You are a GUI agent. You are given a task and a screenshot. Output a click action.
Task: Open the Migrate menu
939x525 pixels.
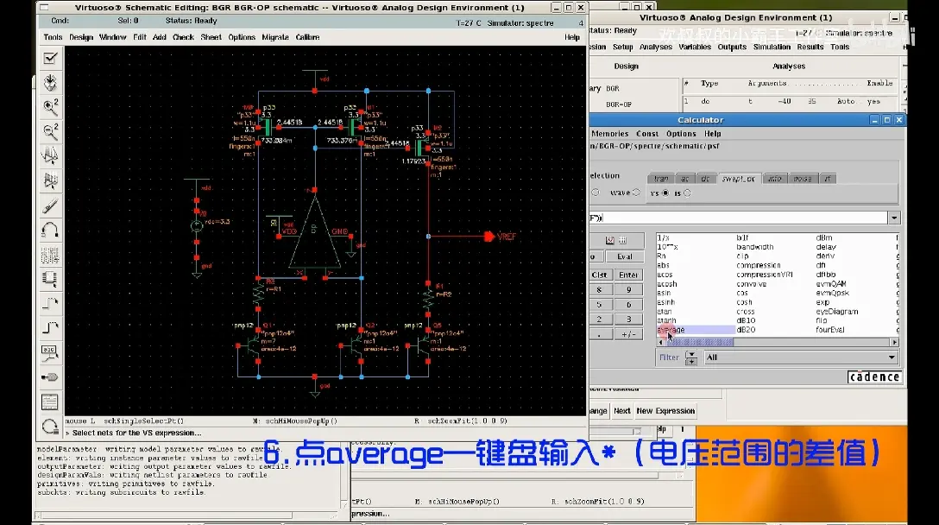[x=274, y=37]
